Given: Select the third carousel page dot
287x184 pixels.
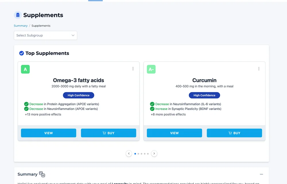Looking at the screenshot, I should tap(141, 154).
